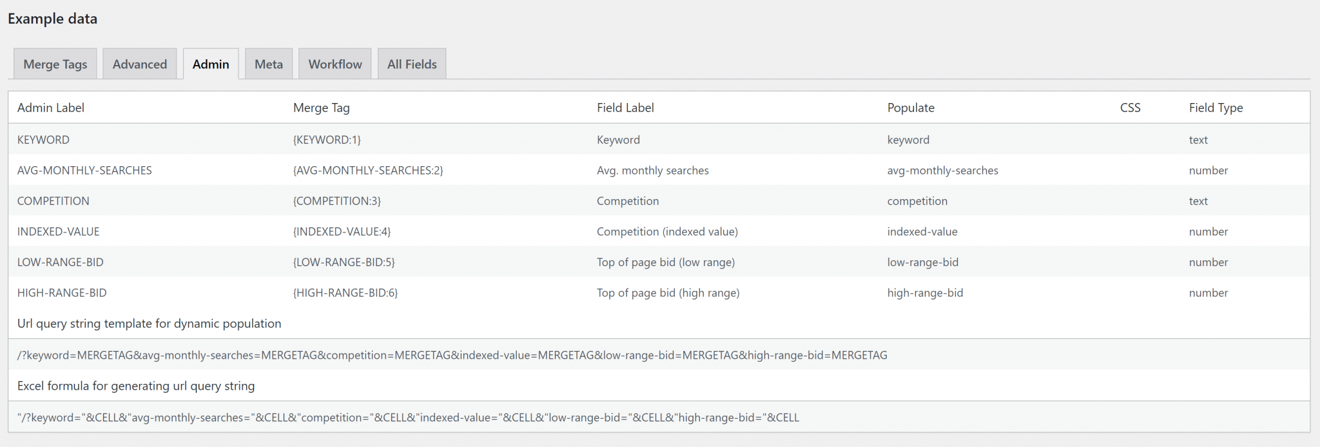The height and width of the screenshot is (447, 1320).
Task: Click the {AVG-MONTHLY-SEARCHES:2} merge tag
Action: click(368, 171)
